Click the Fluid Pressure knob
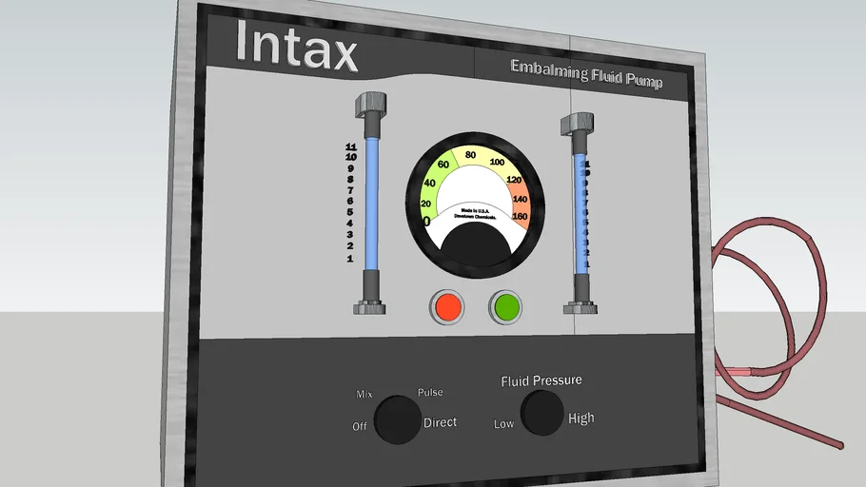 coord(541,412)
